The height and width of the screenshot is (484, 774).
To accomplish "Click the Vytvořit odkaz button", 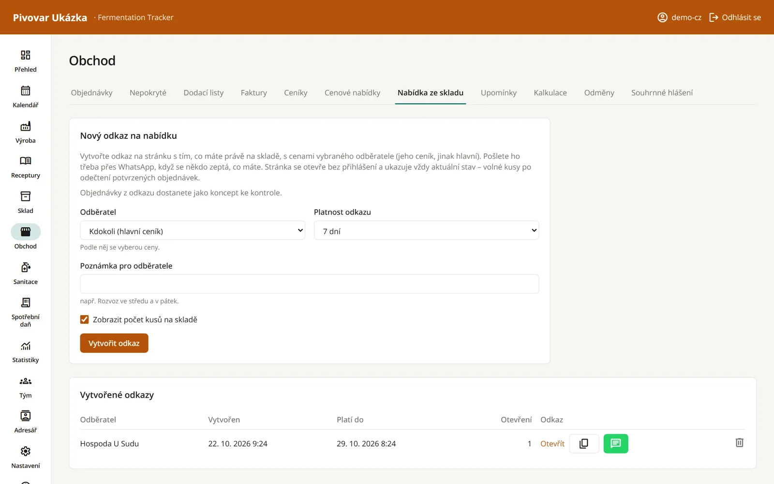I will pyautogui.click(x=114, y=343).
